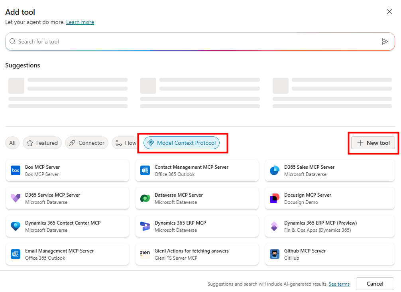Click the New tool button
The height and width of the screenshot is (292, 401).
click(373, 143)
